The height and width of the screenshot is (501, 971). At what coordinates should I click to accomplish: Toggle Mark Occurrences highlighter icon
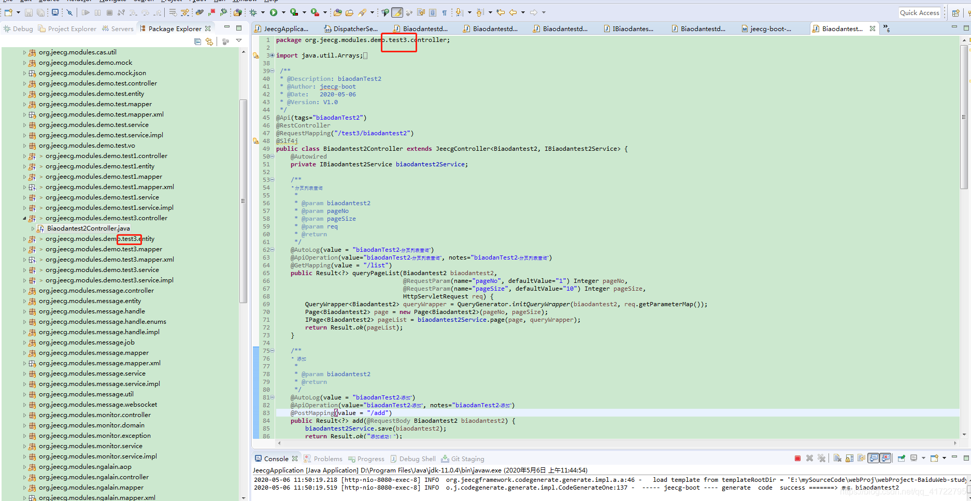pyautogui.click(x=397, y=12)
